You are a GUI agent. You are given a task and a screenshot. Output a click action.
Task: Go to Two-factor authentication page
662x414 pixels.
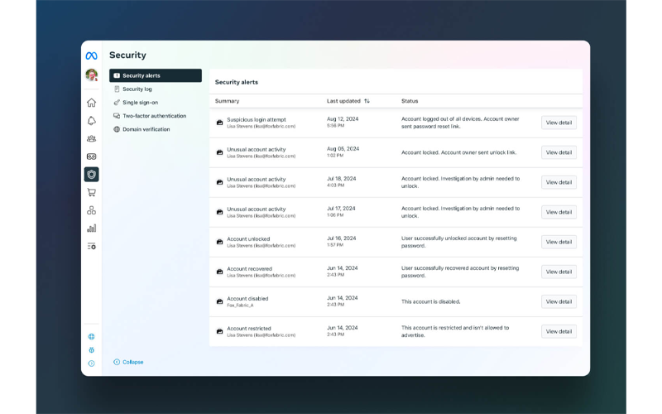pyautogui.click(x=154, y=116)
